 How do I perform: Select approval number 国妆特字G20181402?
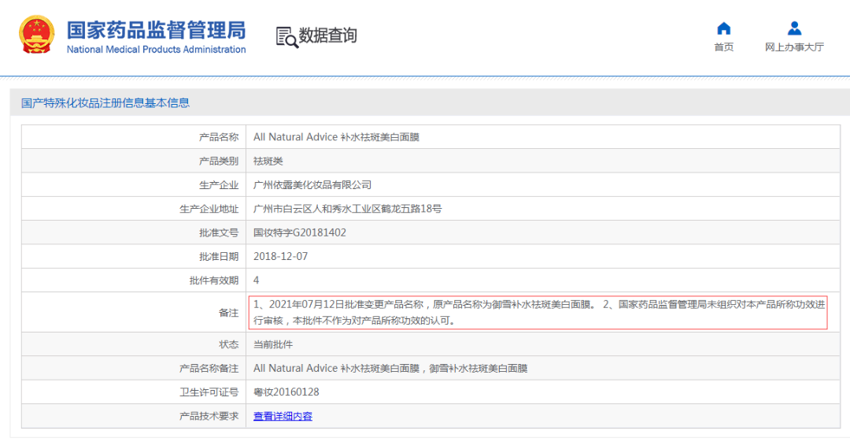pyautogui.click(x=299, y=232)
